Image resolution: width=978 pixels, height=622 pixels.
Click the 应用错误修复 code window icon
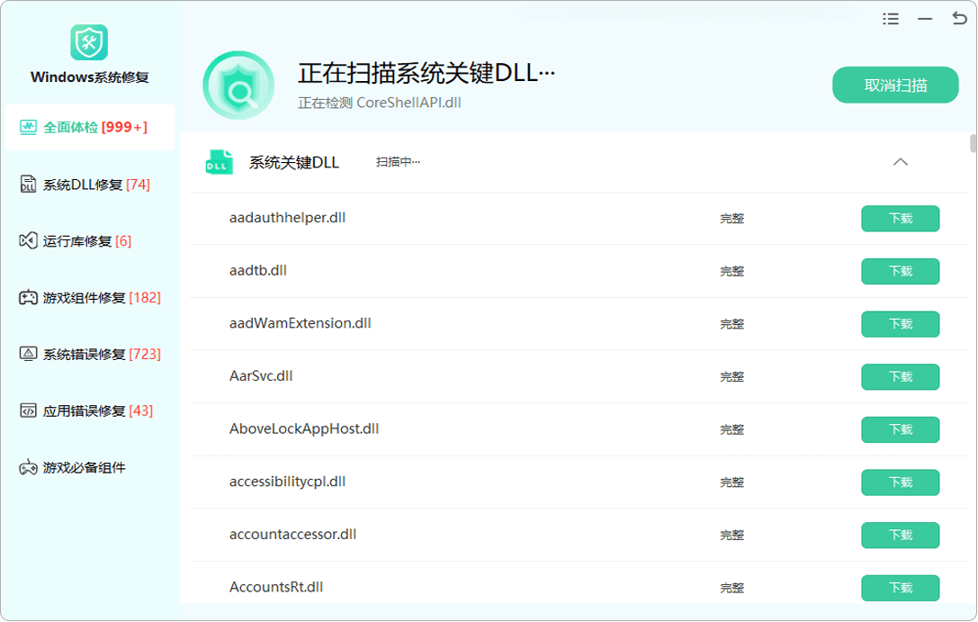click(28, 411)
